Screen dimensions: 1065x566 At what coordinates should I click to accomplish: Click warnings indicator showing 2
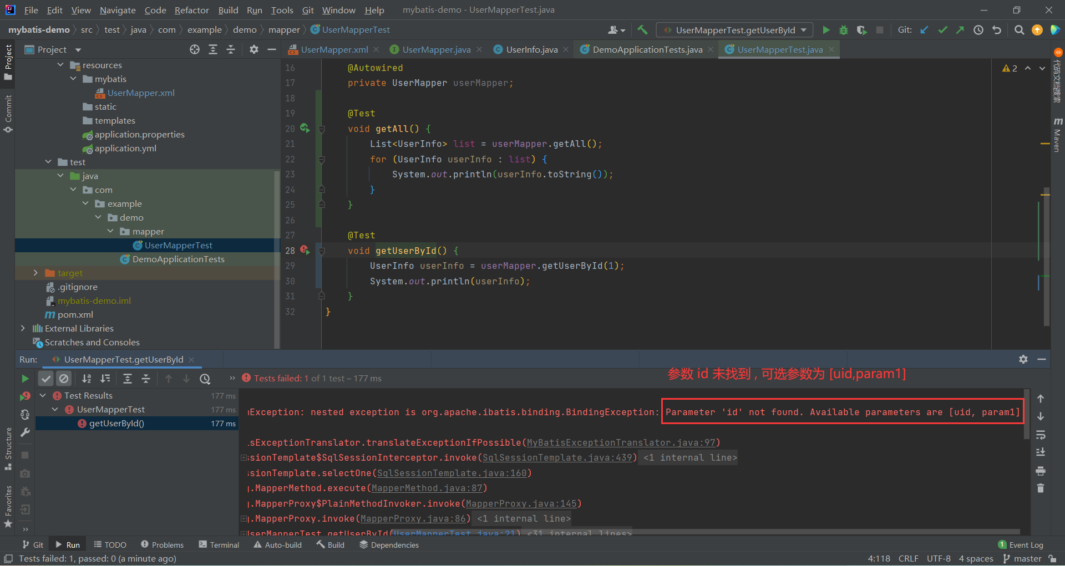pos(1010,68)
